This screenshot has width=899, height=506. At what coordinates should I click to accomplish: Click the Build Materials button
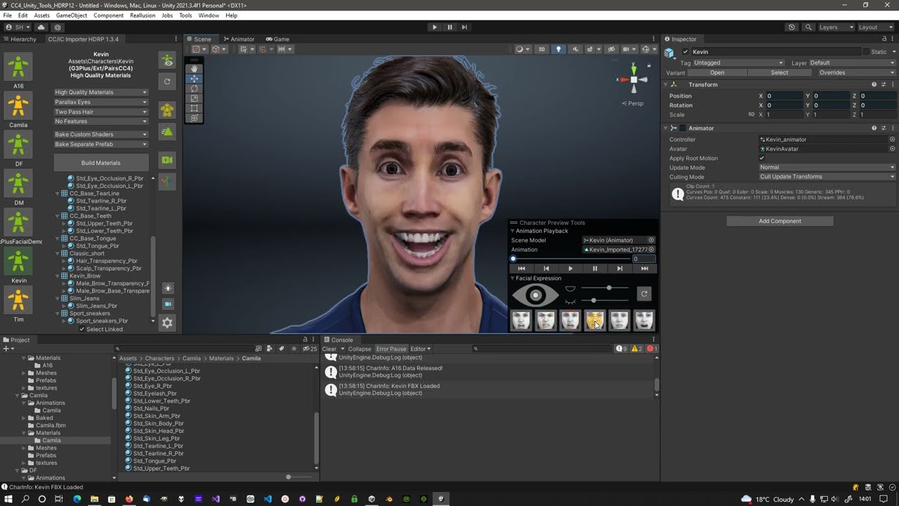[x=101, y=163]
